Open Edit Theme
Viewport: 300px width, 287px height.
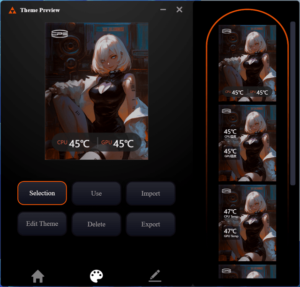pyautogui.click(x=42, y=224)
